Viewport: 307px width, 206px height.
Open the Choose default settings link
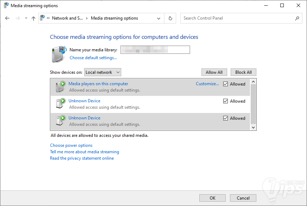point(93,58)
